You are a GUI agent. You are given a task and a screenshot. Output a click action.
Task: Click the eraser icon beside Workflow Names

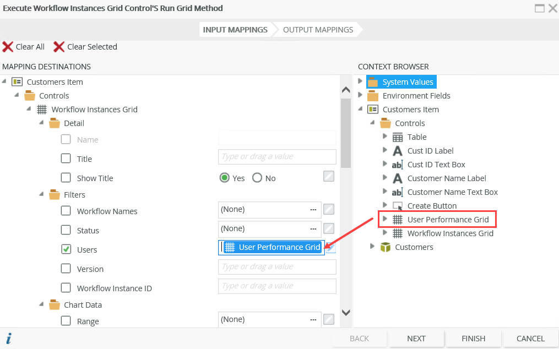(329, 209)
